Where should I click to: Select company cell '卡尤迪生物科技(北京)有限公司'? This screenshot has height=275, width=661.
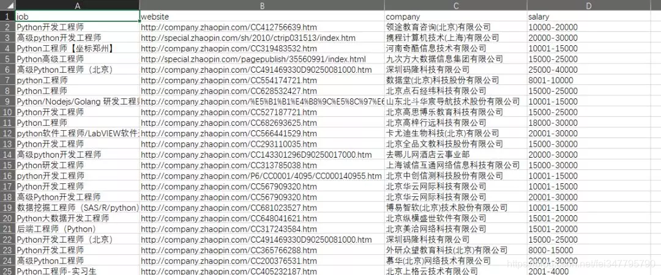456,133
